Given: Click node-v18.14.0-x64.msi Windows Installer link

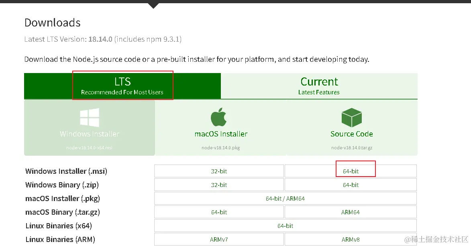Looking at the screenshot, I should (x=90, y=148).
